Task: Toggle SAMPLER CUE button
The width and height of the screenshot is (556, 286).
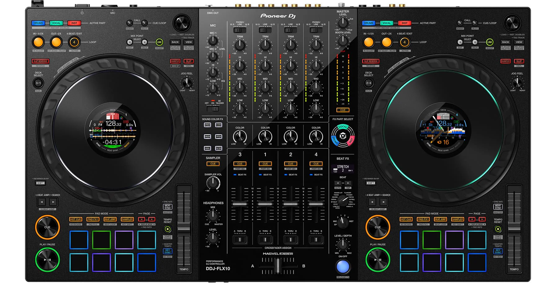Action: tap(213, 164)
